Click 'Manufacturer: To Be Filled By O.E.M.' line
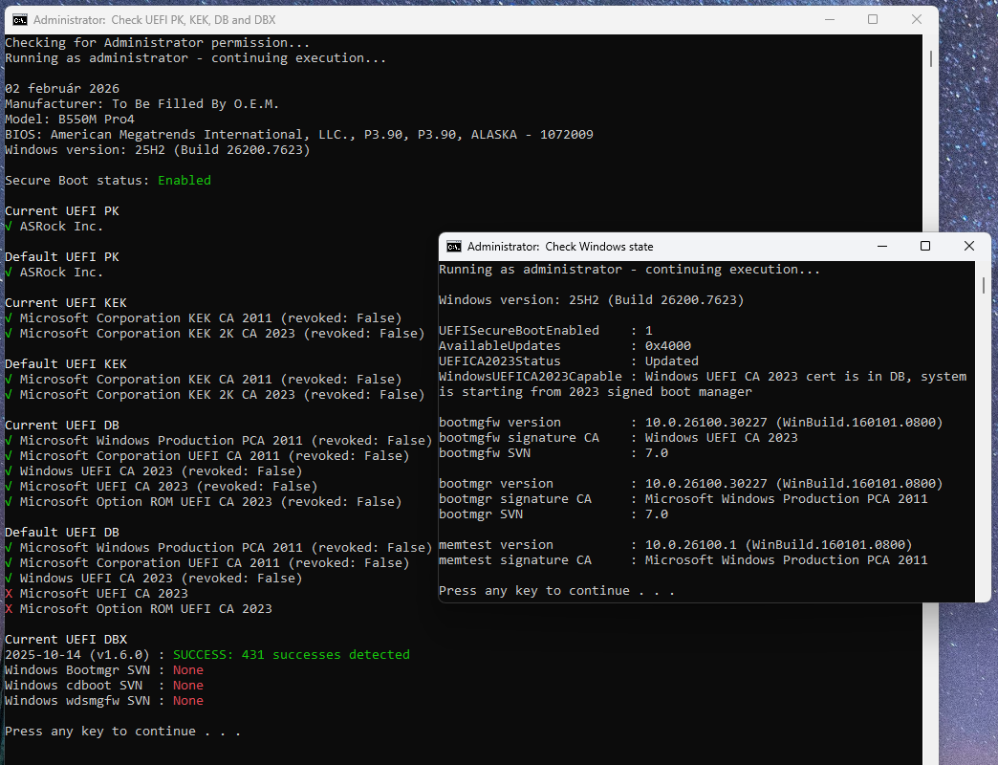This screenshot has width=998, height=765. coord(141,103)
